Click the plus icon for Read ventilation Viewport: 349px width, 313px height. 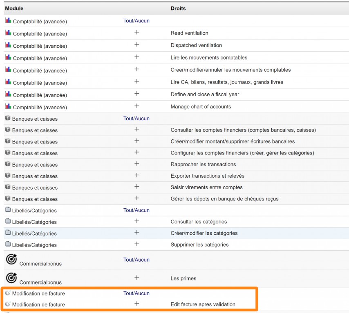tap(136, 33)
